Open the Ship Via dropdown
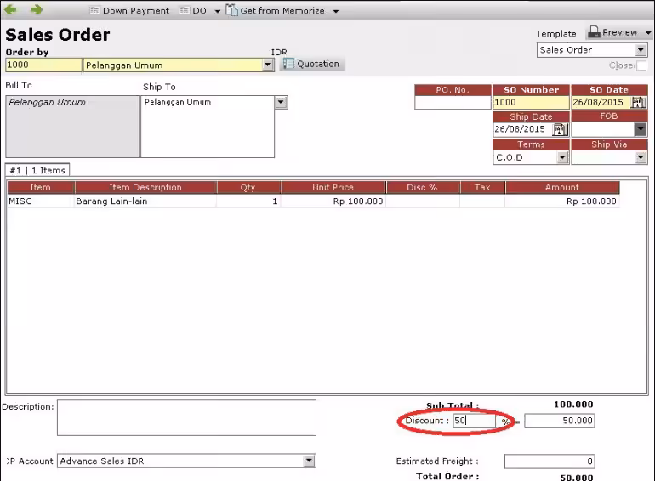The image size is (655, 481). (x=641, y=158)
